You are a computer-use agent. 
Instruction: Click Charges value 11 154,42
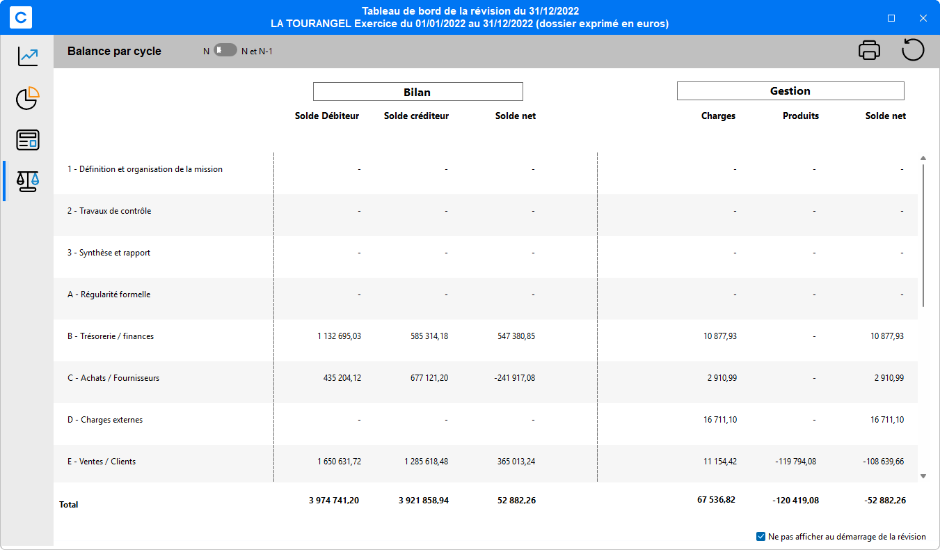click(720, 462)
